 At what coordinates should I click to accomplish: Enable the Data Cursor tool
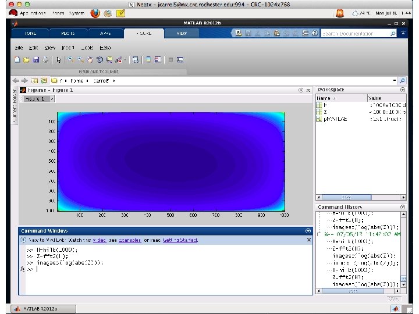point(109,59)
